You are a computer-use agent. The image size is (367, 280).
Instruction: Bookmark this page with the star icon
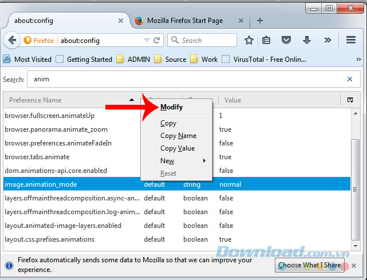[249, 41]
